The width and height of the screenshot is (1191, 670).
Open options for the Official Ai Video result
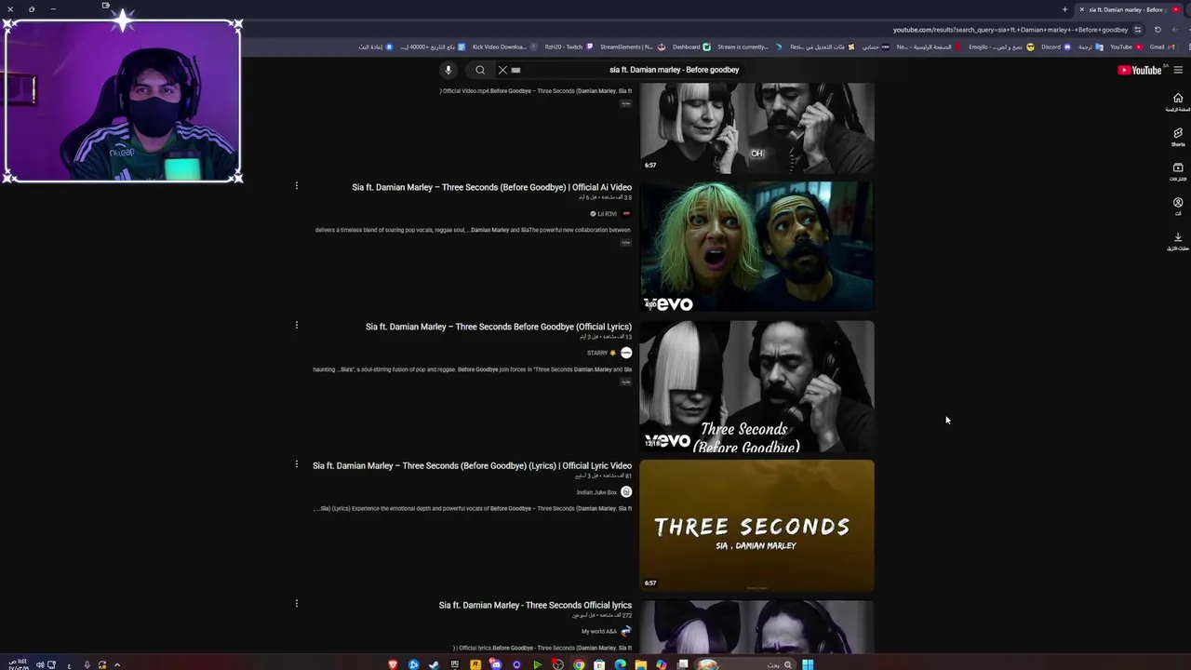(297, 186)
